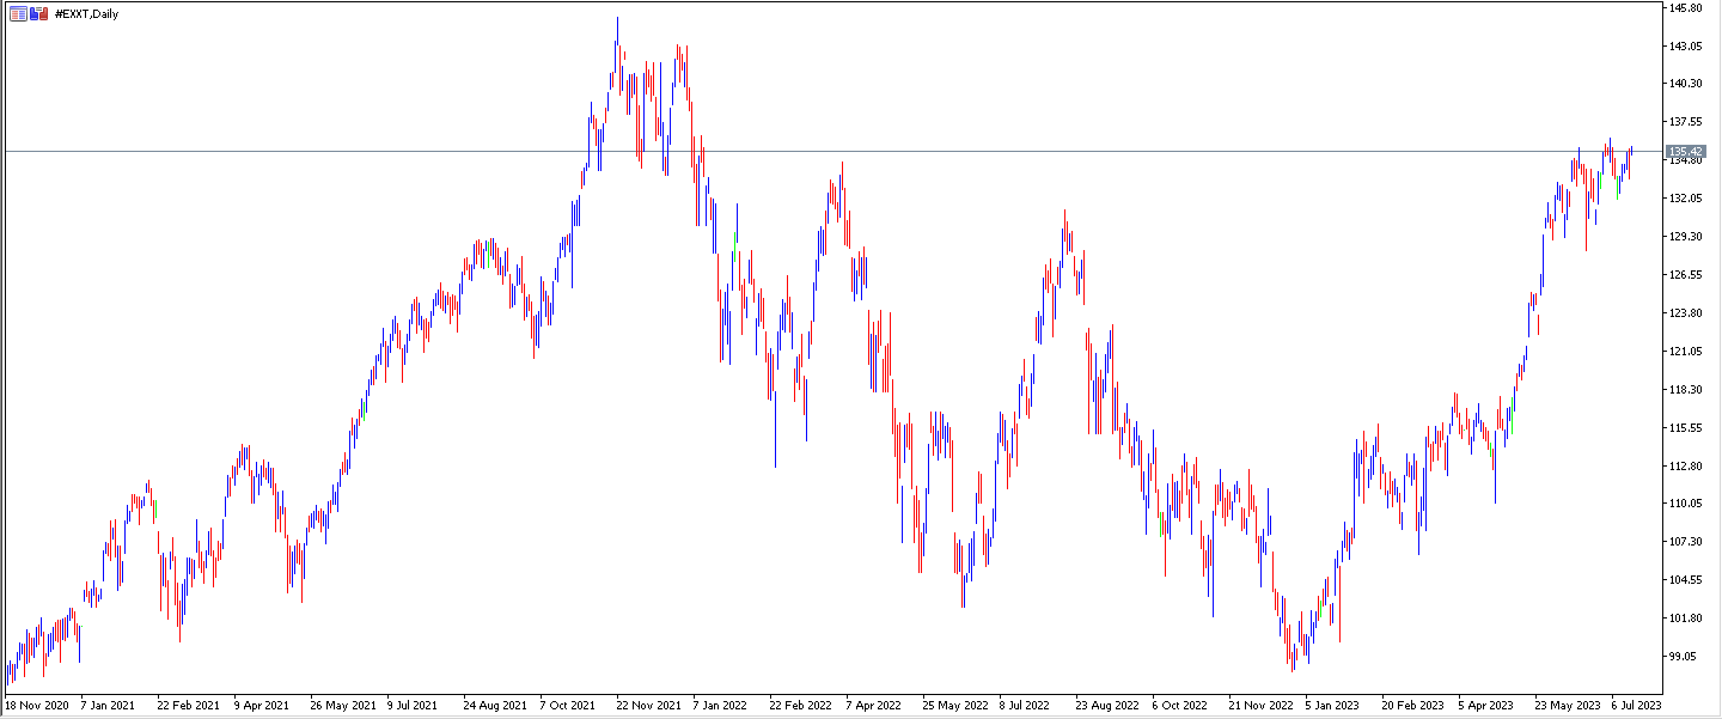Image resolution: width=1722 pixels, height=719 pixels.
Task: Click the 126.55 price axis label
Action: pos(1686,275)
